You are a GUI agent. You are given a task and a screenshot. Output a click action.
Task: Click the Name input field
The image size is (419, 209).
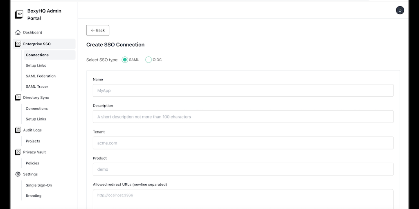coord(243,90)
